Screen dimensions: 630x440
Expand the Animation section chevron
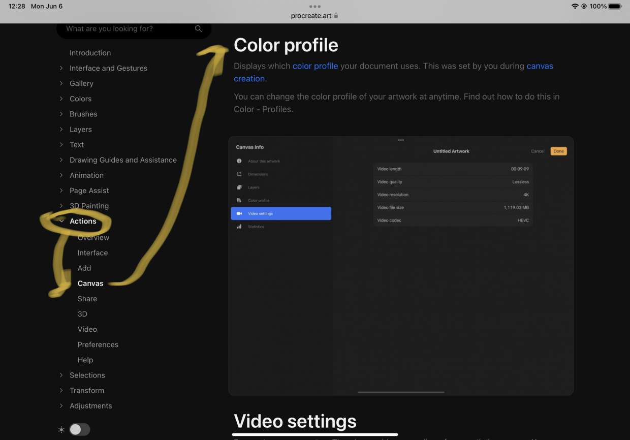coord(61,175)
